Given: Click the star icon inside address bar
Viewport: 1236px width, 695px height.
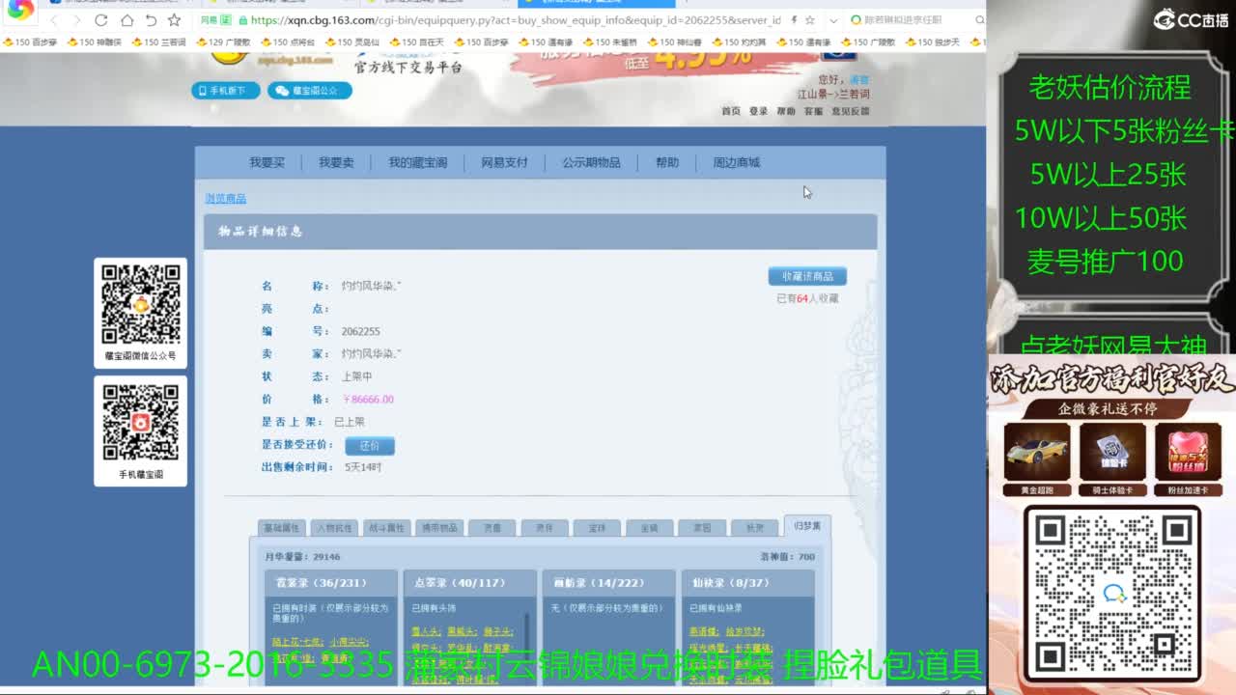Looking at the screenshot, I should (x=809, y=20).
